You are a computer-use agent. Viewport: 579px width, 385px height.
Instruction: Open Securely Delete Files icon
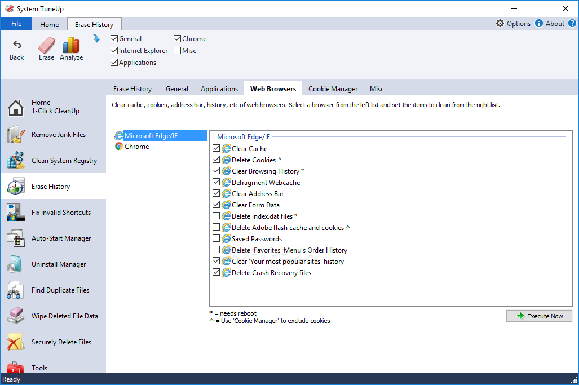(x=16, y=342)
